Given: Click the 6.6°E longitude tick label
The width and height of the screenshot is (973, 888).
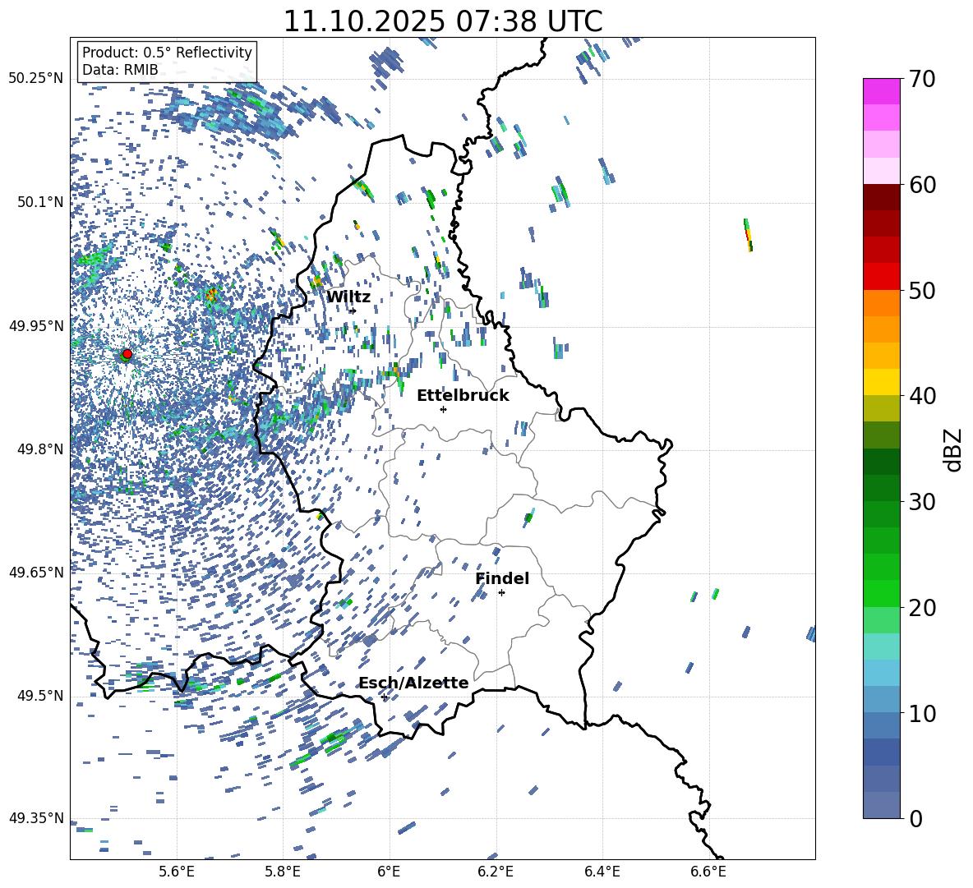Looking at the screenshot, I should (x=708, y=871).
